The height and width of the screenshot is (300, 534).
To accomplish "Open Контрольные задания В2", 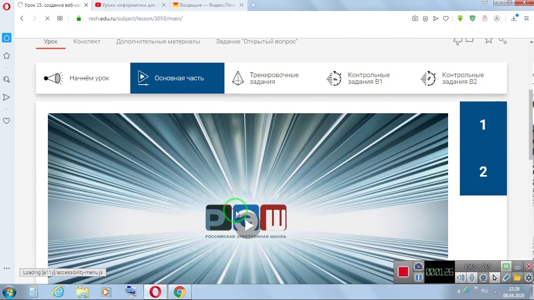I will 460,78.
